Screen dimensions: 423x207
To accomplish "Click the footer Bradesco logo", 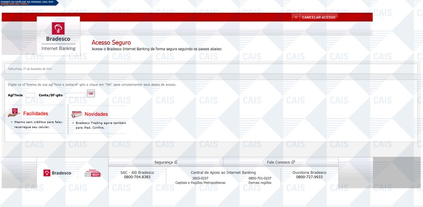I will point(57,173).
